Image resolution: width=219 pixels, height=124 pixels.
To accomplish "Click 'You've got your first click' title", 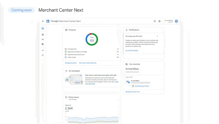I will [134, 36].
